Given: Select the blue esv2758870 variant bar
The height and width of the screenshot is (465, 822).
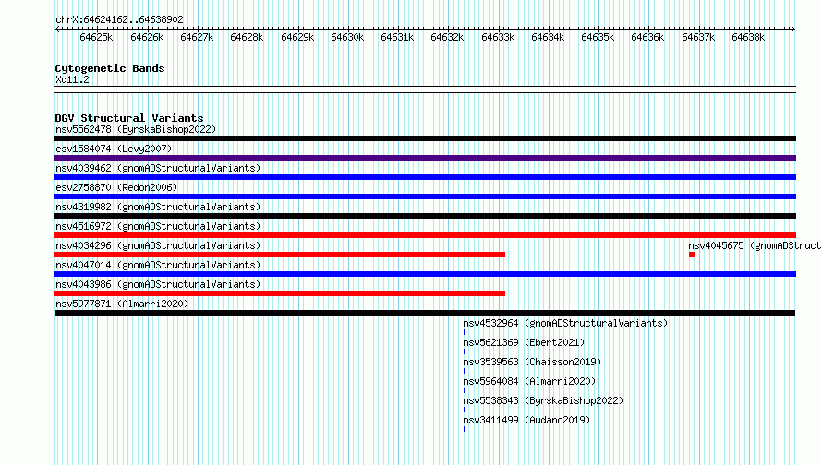Looking at the screenshot, I should (x=425, y=197).
